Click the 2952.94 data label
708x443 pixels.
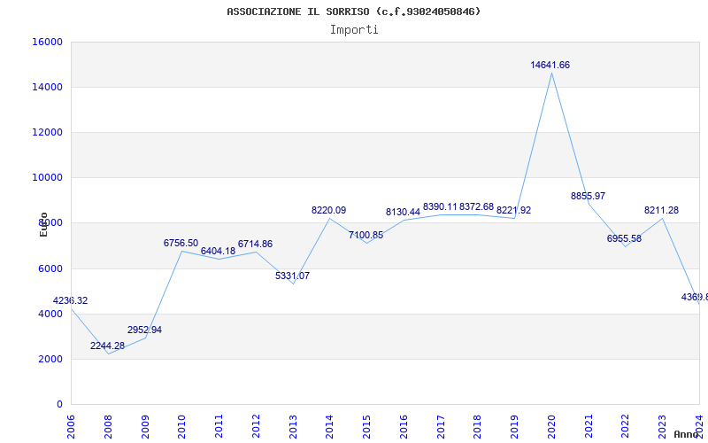pyautogui.click(x=144, y=330)
